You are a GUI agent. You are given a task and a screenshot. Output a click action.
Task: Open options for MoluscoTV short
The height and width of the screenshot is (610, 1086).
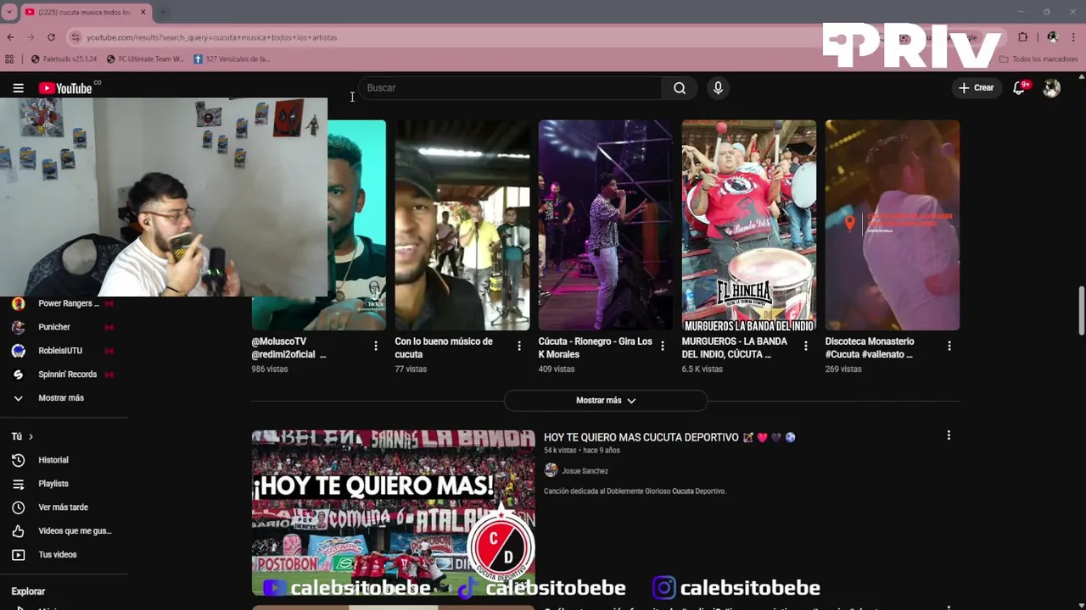(x=376, y=346)
